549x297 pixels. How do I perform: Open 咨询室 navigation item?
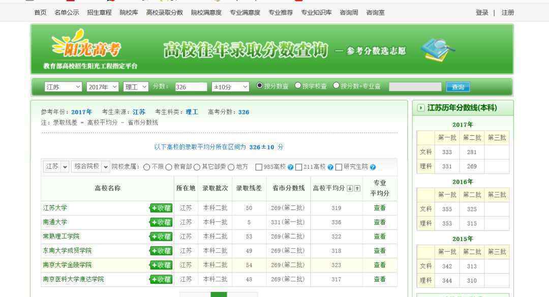click(x=375, y=13)
